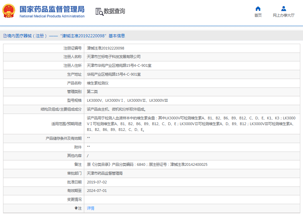The width and height of the screenshot is (303, 216).
Task: Select the 批准日期 row label
Action: pos(74,182)
